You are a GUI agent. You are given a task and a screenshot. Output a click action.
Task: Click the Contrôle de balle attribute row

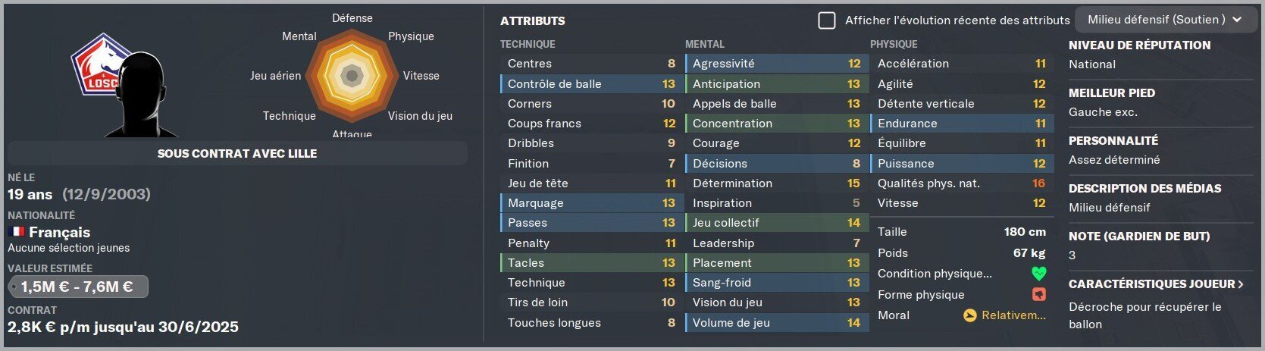(590, 83)
